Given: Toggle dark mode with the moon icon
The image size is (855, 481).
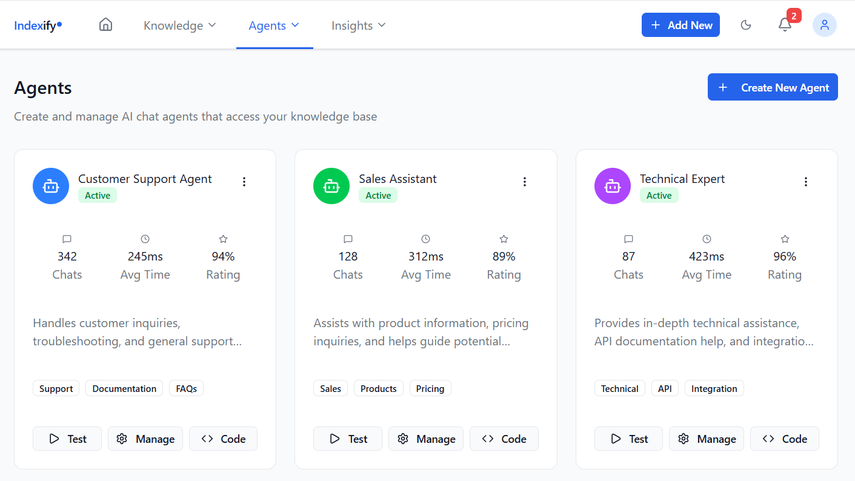Looking at the screenshot, I should (x=746, y=25).
